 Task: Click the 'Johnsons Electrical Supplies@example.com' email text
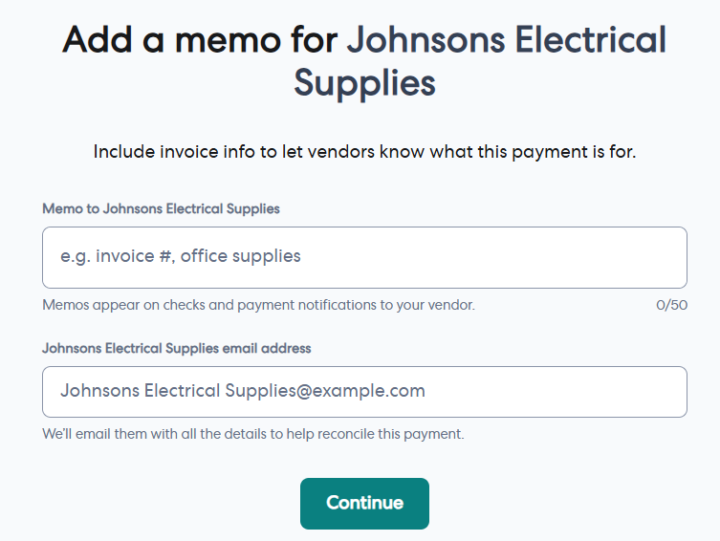click(x=243, y=391)
